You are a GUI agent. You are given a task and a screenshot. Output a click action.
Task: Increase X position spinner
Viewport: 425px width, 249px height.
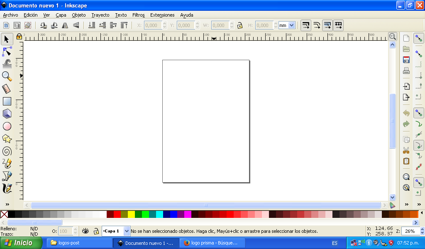[x=164, y=23]
